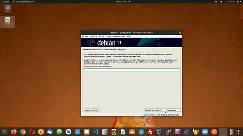Screen dimensions: 243x136
Task: Open the VirtualBox Machine app menu dropdown
Action: pos(24,2)
